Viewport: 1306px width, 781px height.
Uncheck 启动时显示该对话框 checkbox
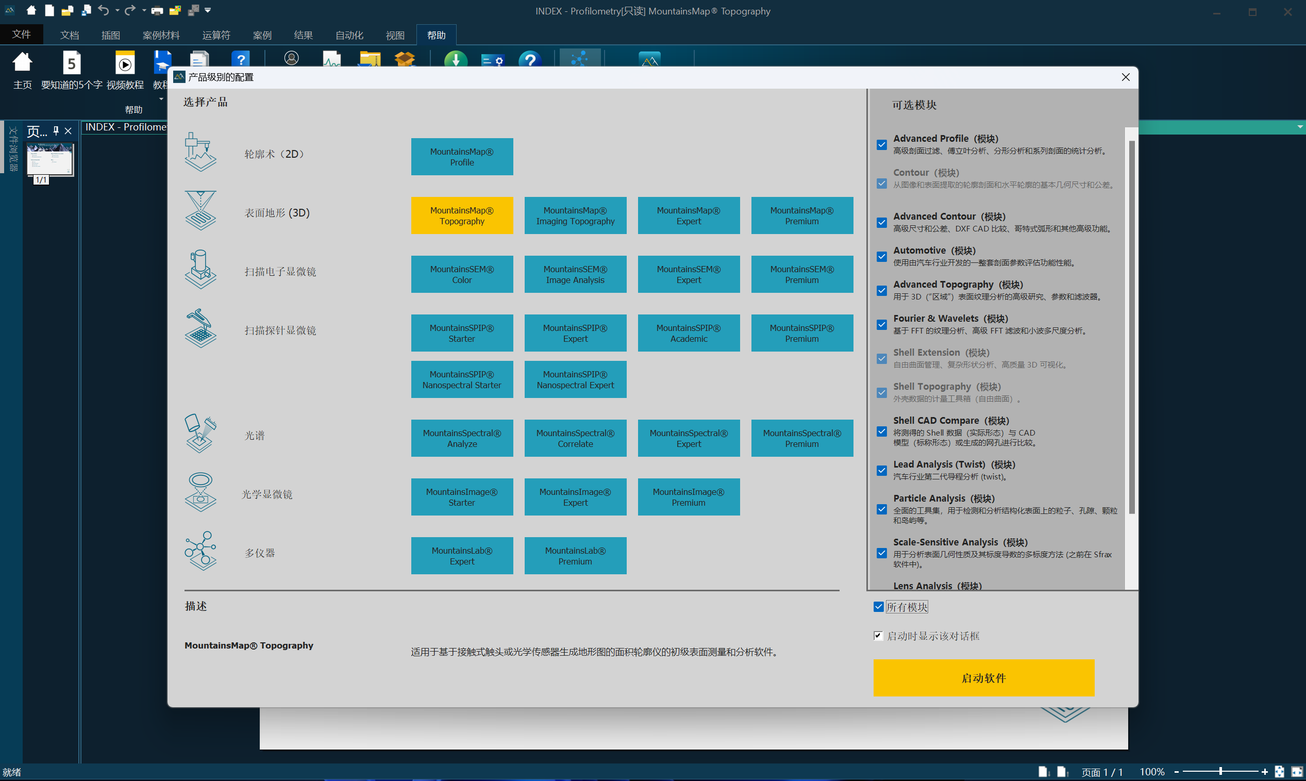click(x=878, y=636)
